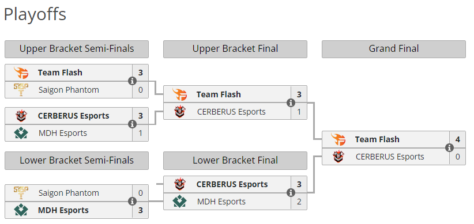
Task: Click Team Flash logo in the Grand Final
Action: pos(338,139)
